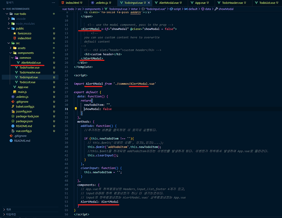The width and height of the screenshot is (282, 218).
Task: Expand the node_modules folder
Action: [8, 24]
